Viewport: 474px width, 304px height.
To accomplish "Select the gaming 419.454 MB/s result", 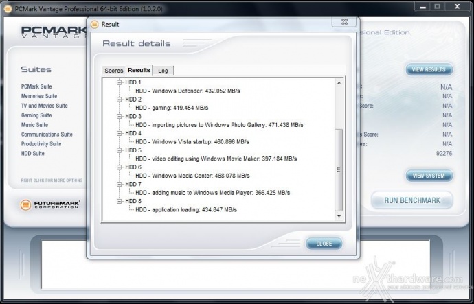I will coord(172,108).
